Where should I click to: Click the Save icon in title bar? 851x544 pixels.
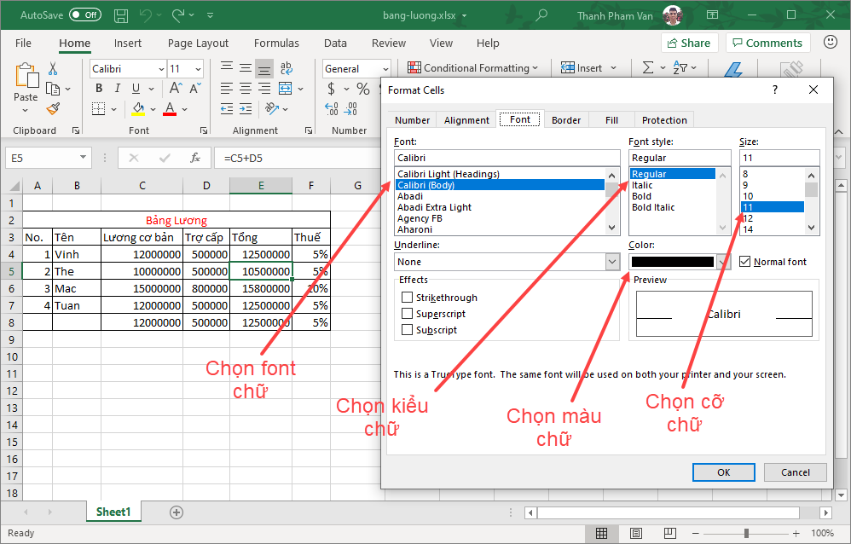(x=121, y=15)
